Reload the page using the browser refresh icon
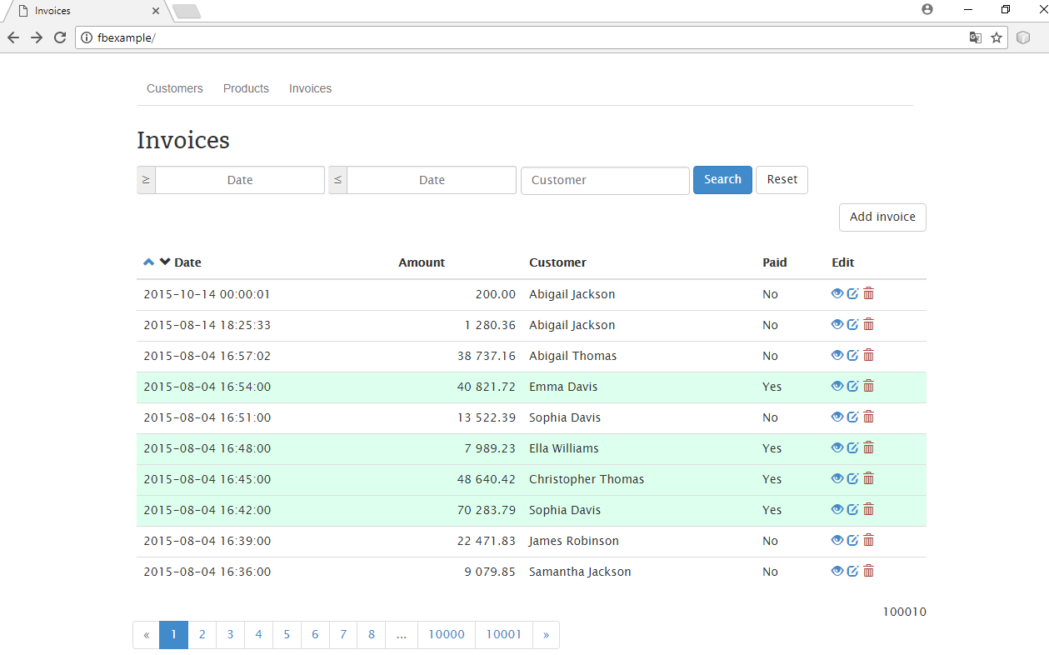This screenshot has width=1049, height=655. pos(60,37)
